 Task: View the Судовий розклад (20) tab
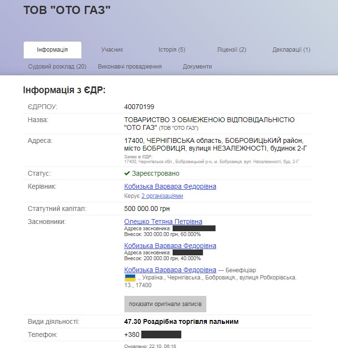click(x=57, y=67)
